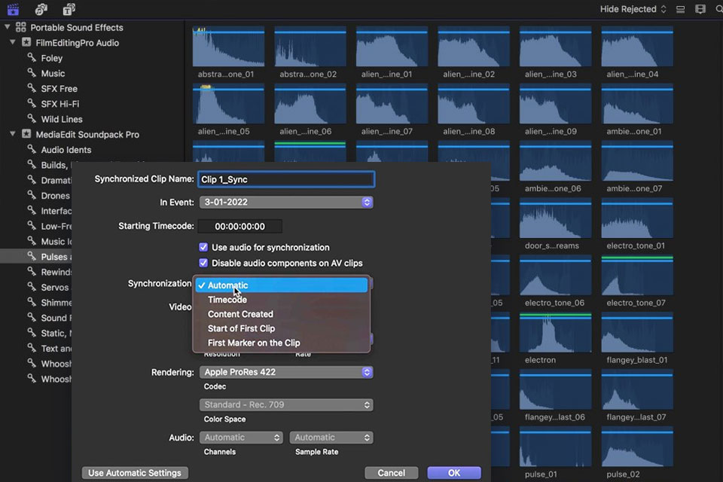Uncheck Use audio for synchronization

tap(203, 247)
